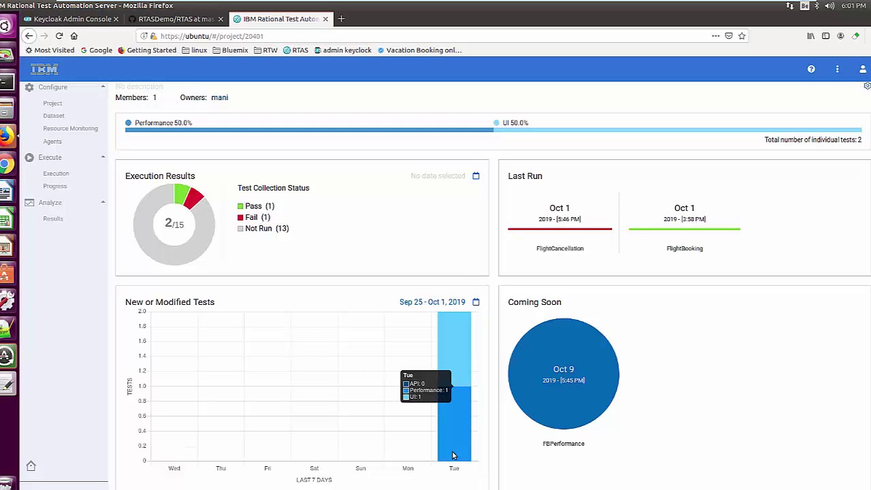Open the Progress sidebar item
871x490 pixels.
coord(55,186)
